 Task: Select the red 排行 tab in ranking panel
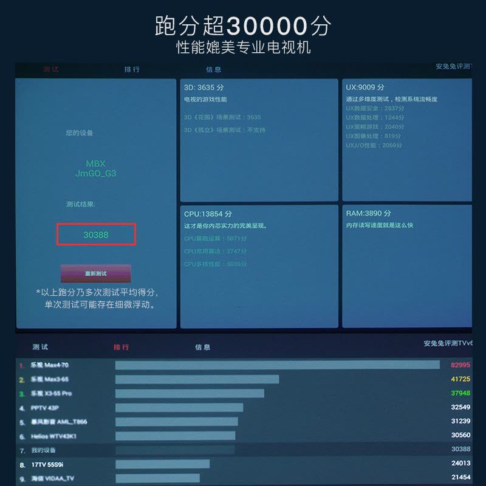click(122, 347)
